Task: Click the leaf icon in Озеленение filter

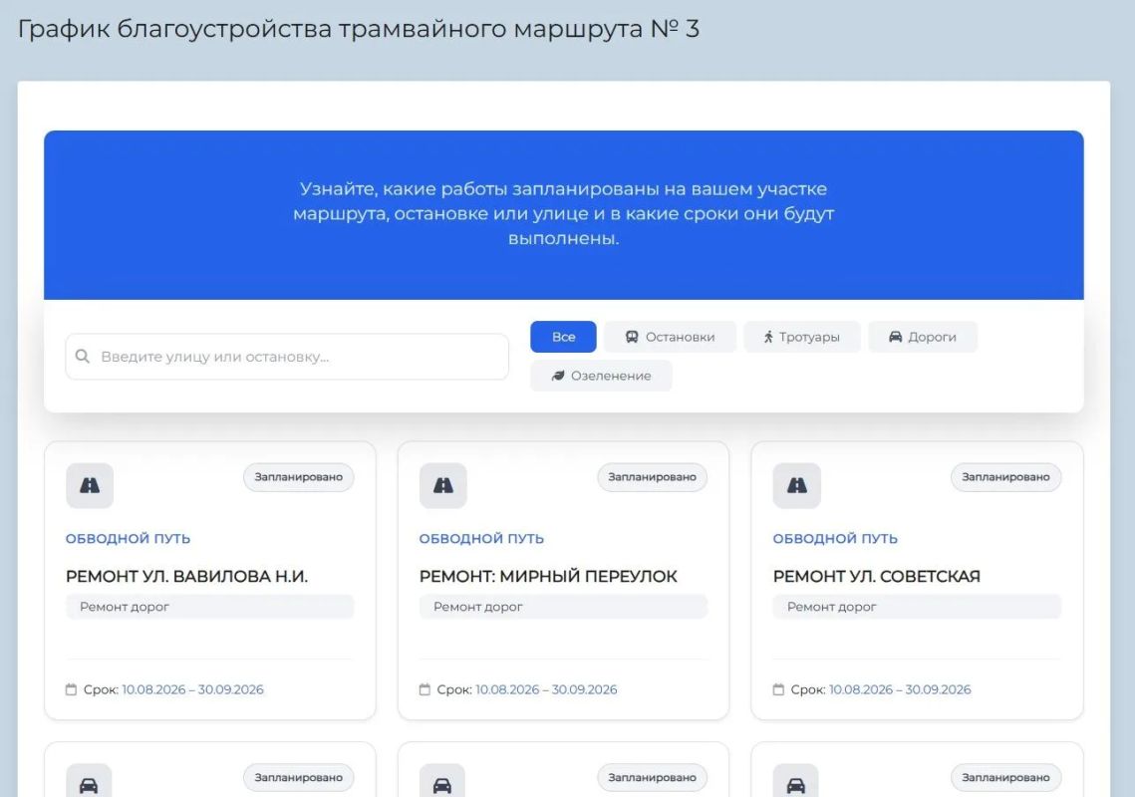Action: [558, 376]
